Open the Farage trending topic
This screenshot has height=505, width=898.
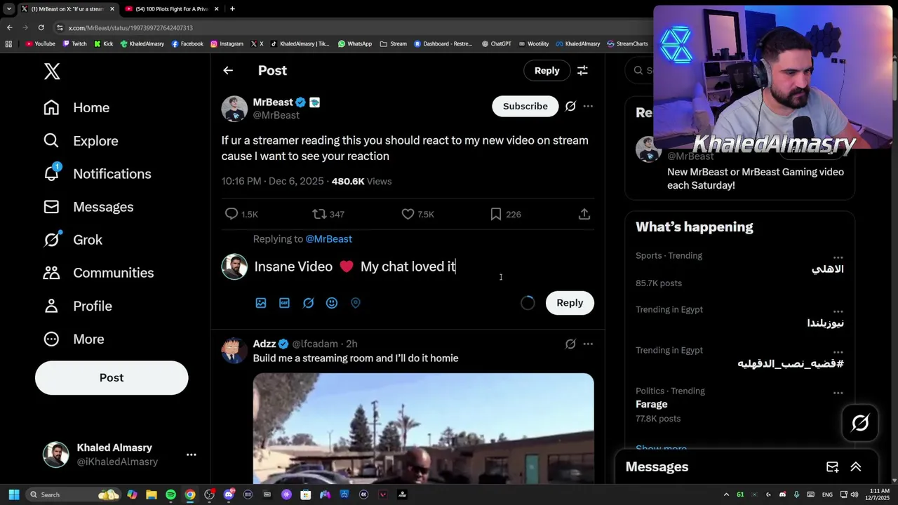tap(651, 404)
